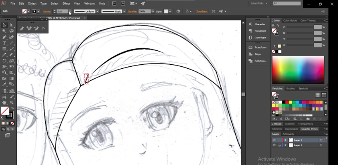338x165 pixels.
Task: Open the Effect menu
Action: click(x=66, y=4)
